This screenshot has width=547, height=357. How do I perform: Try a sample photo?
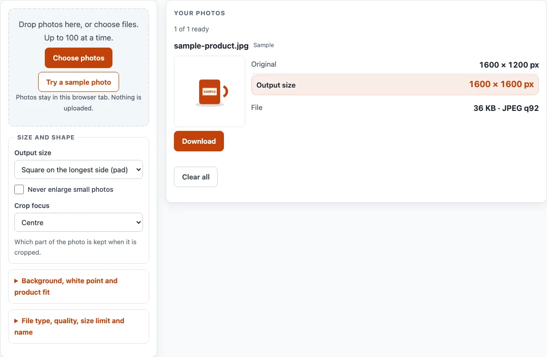coord(79,82)
